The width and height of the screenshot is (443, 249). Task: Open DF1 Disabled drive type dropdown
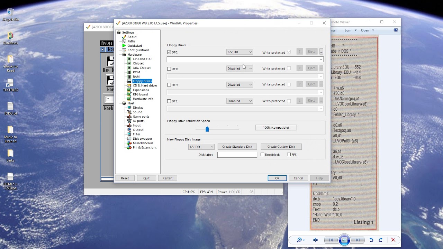(239, 68)
